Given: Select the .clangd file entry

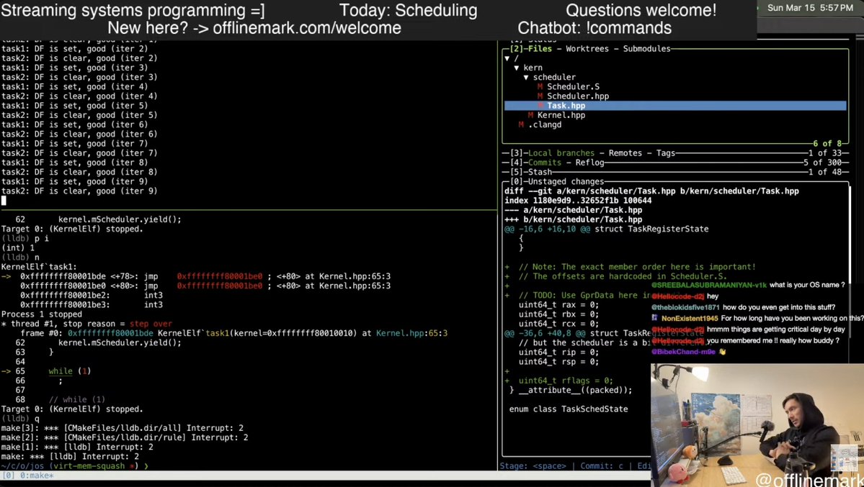Looking at the screenshot, I should pyautogui.click(x=544, y=124).
